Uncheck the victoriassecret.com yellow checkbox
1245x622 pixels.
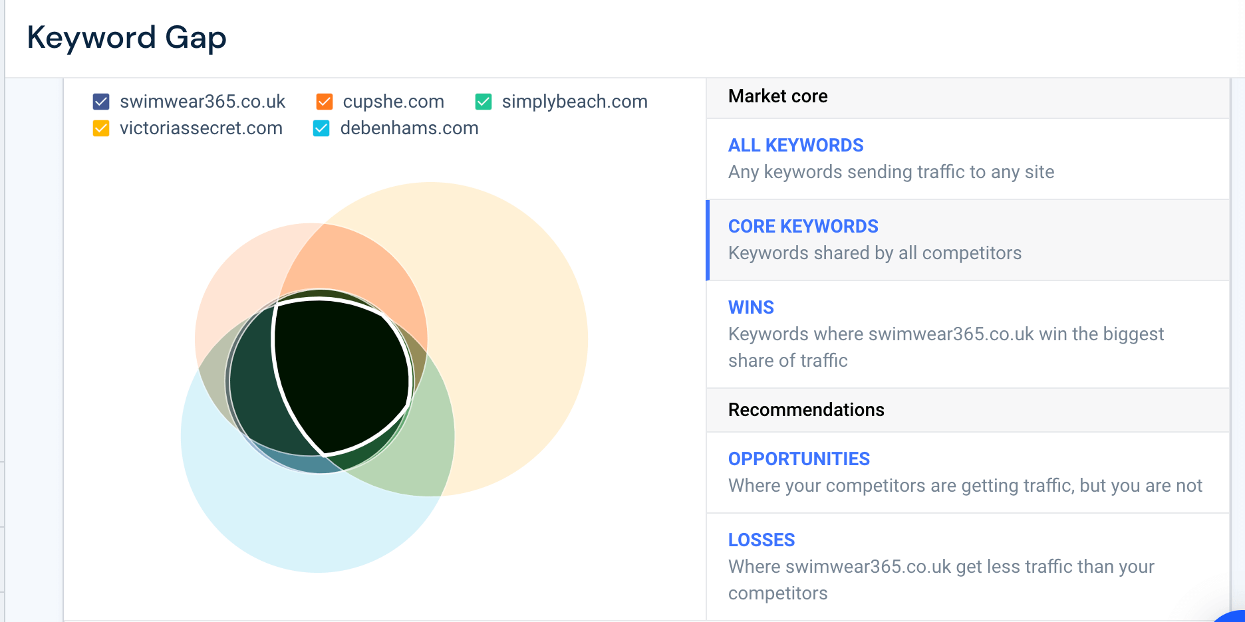(101, 128)
